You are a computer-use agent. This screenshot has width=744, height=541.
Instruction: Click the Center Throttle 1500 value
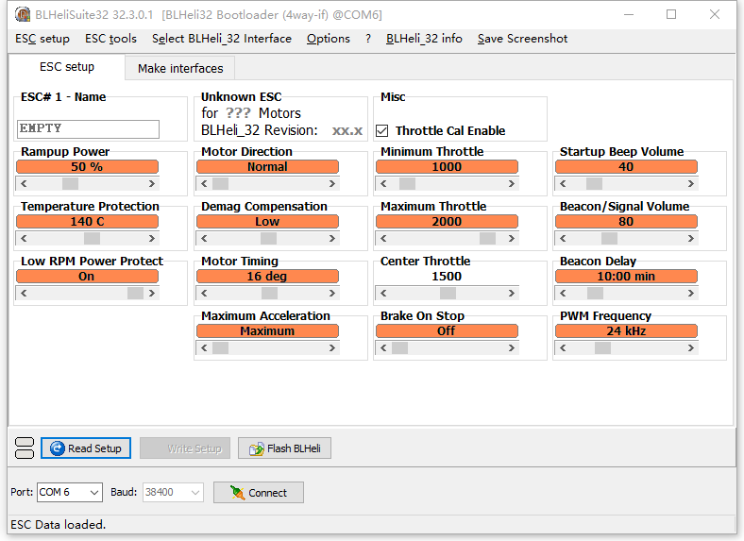(x=447, y=277)
